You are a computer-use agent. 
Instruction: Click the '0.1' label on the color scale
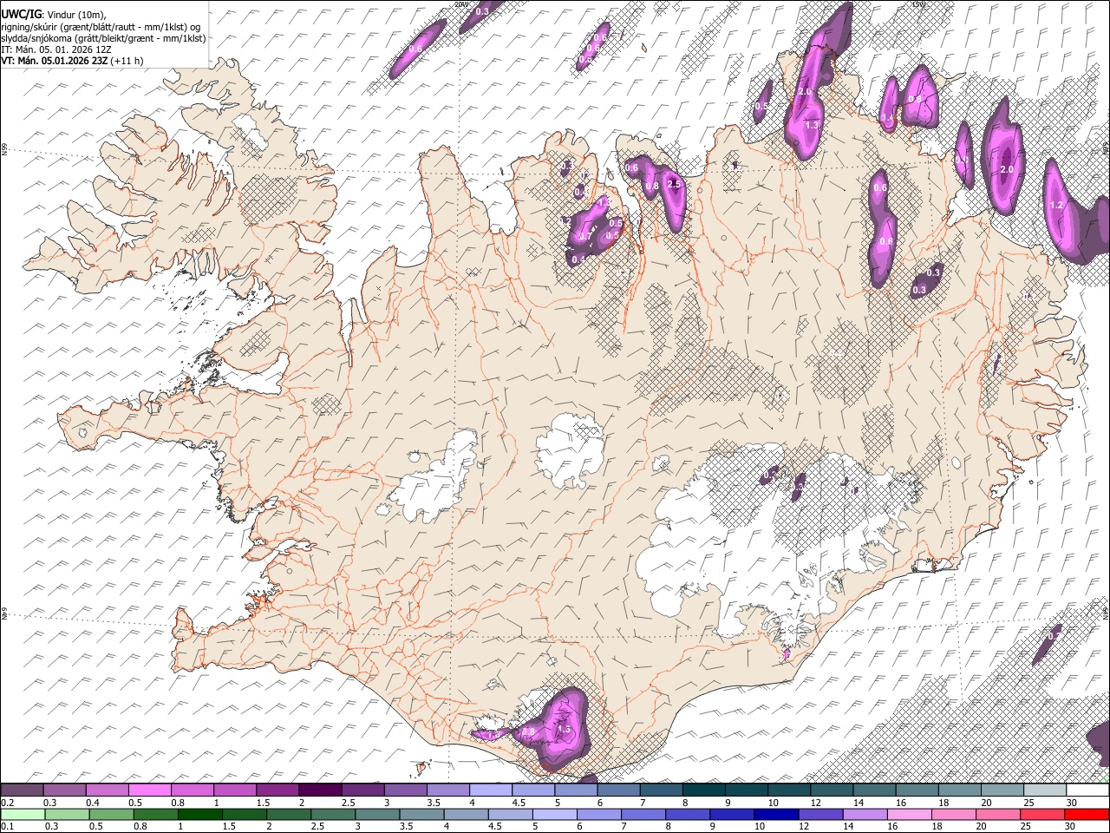click(x=8, y=826)
